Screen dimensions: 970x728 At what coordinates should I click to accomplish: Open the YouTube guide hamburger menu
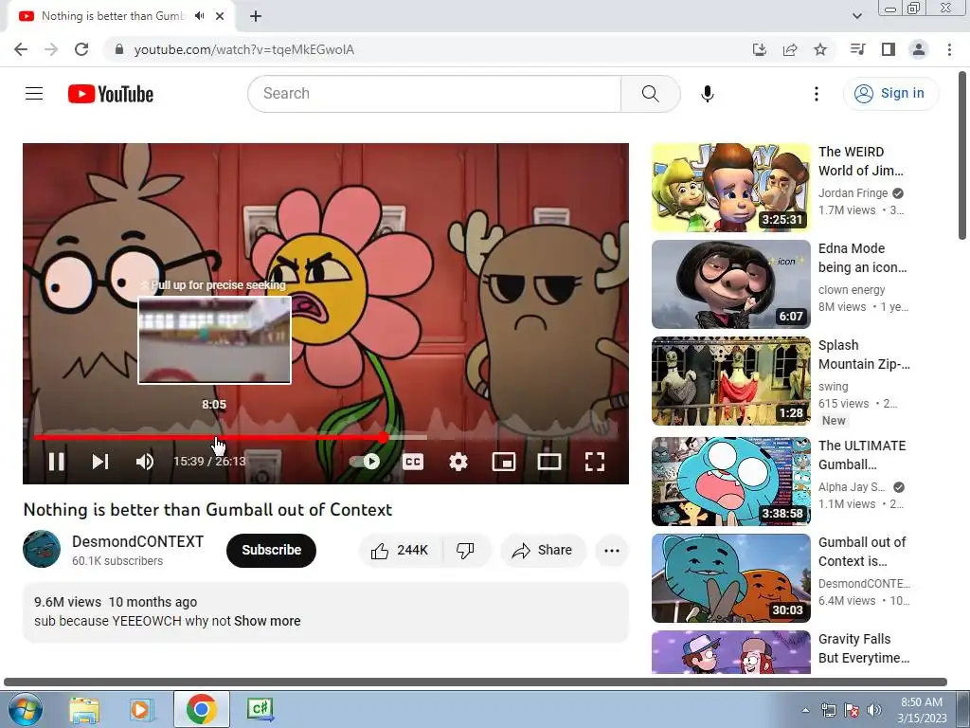[x=34, y=94]
